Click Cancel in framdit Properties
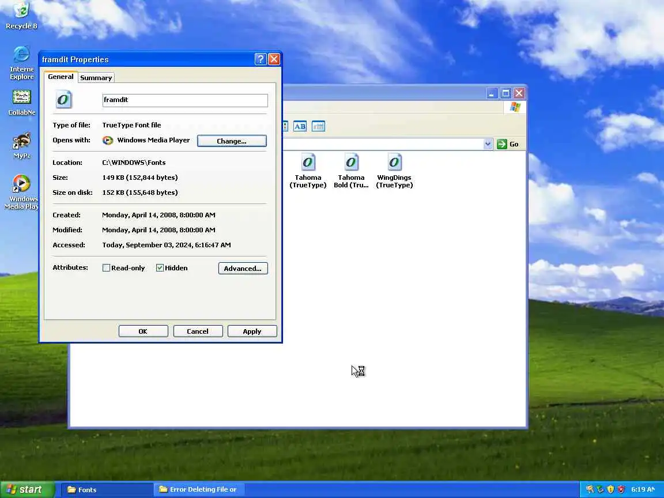Screen dimensions: 664x498 tap(198, 331)
